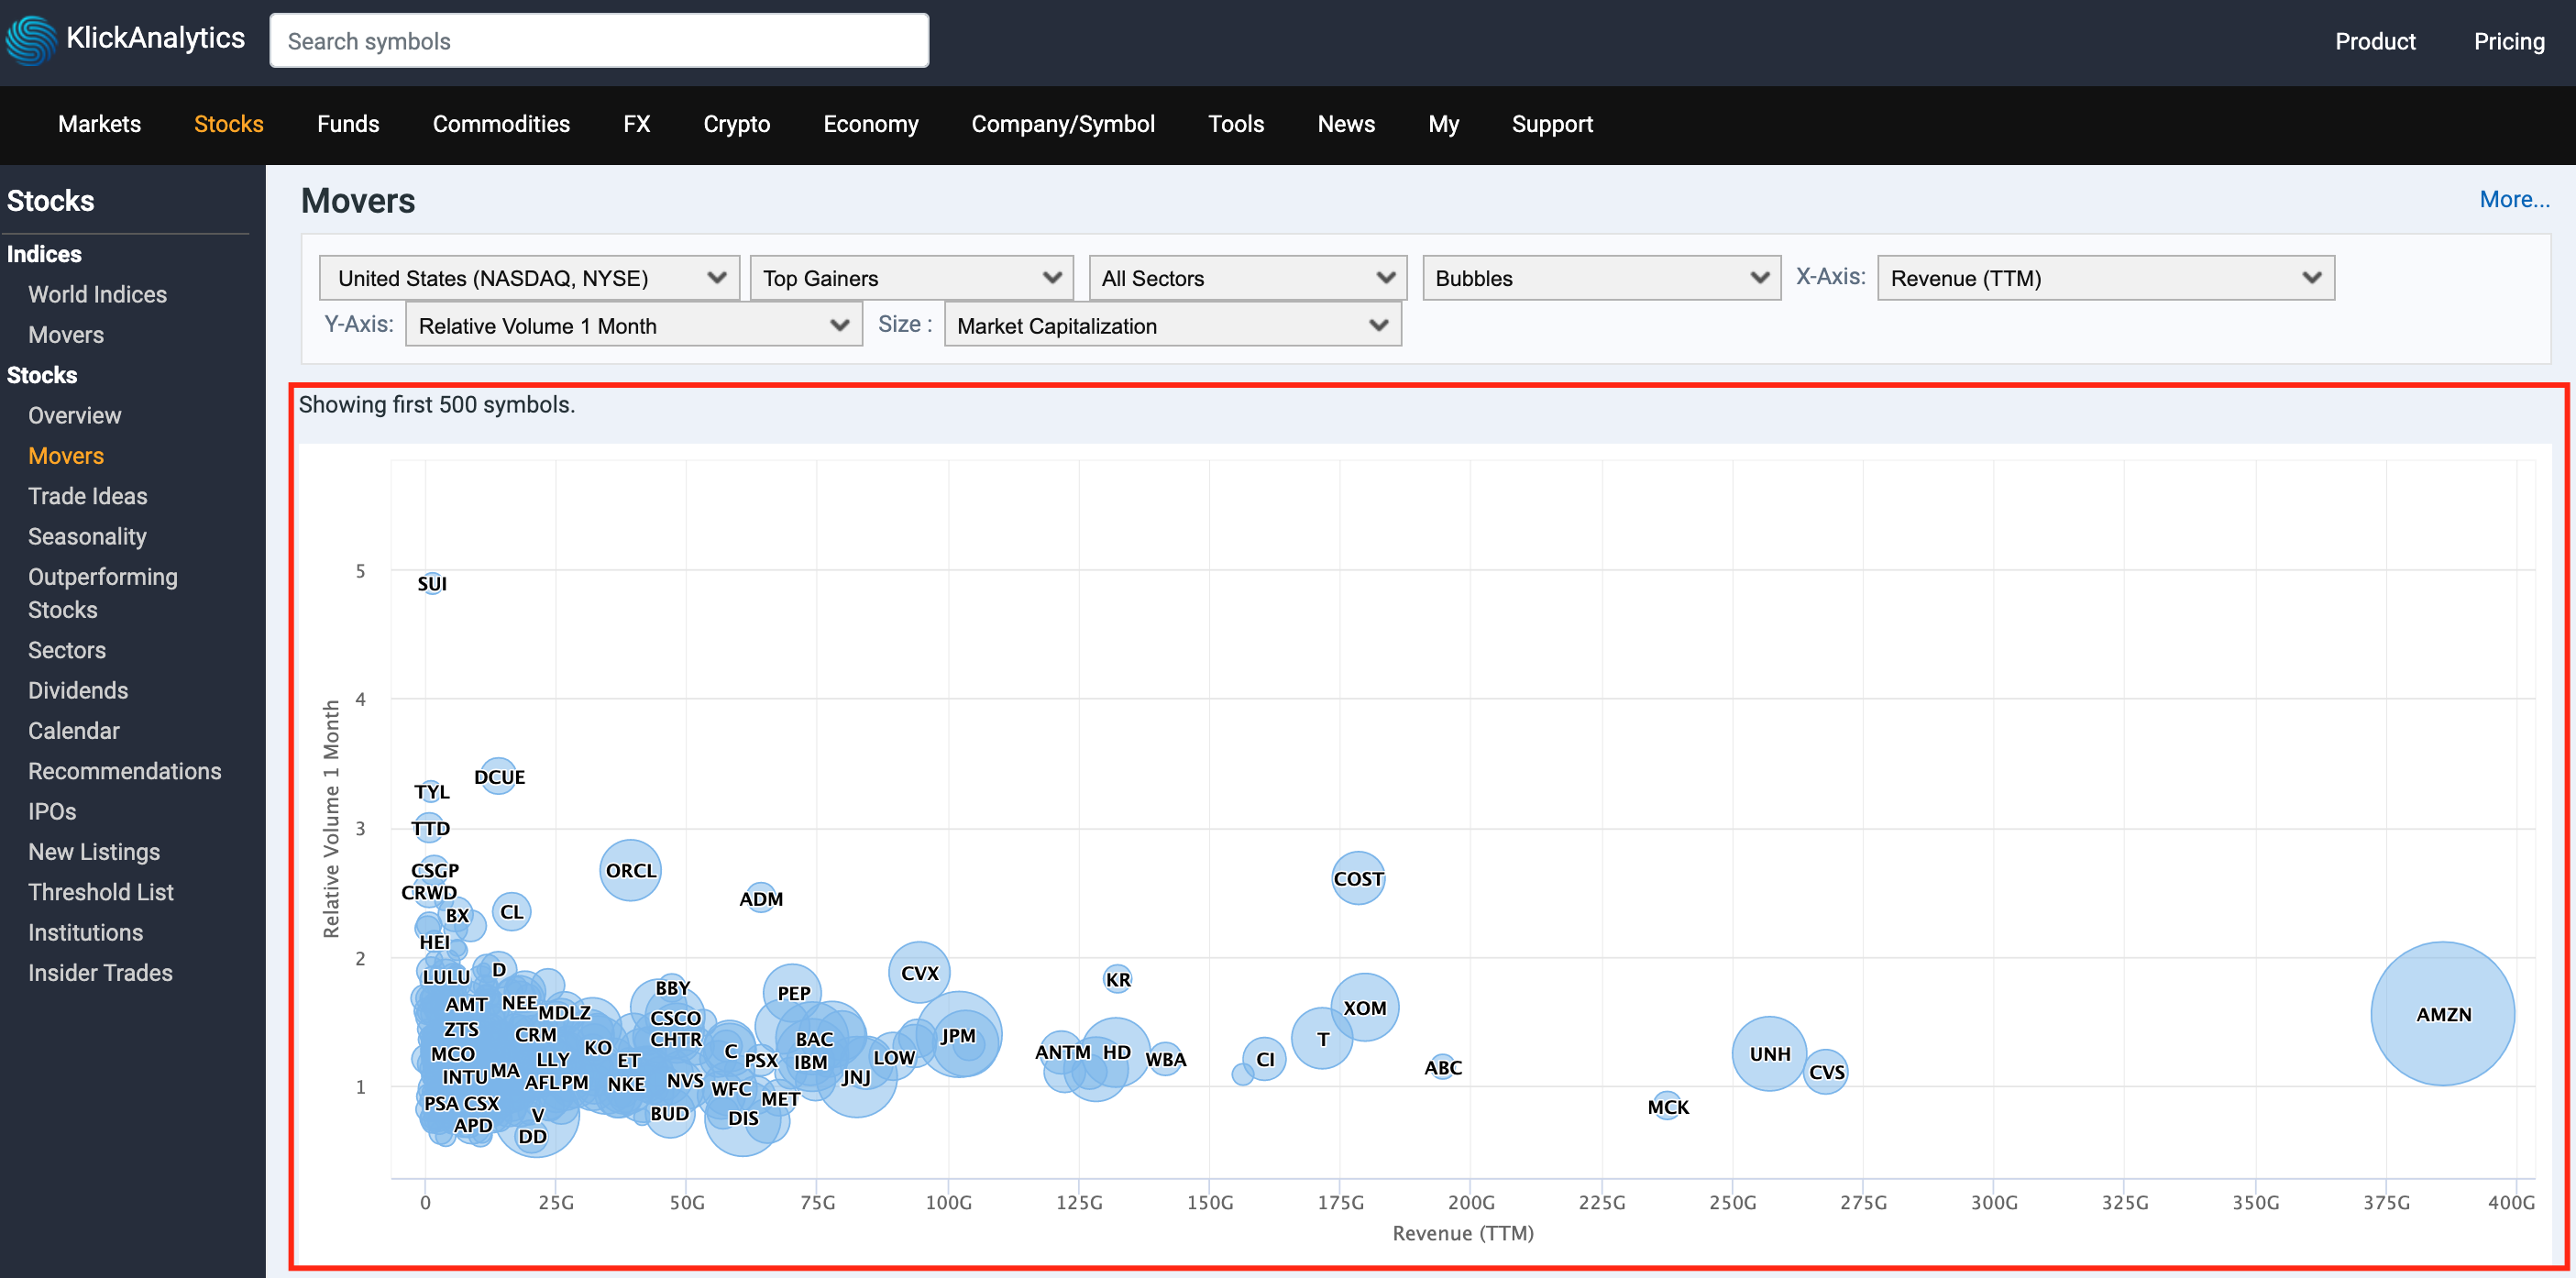
Task: Go to Recommendations in sidebar
Action: [x=124, y=771]
